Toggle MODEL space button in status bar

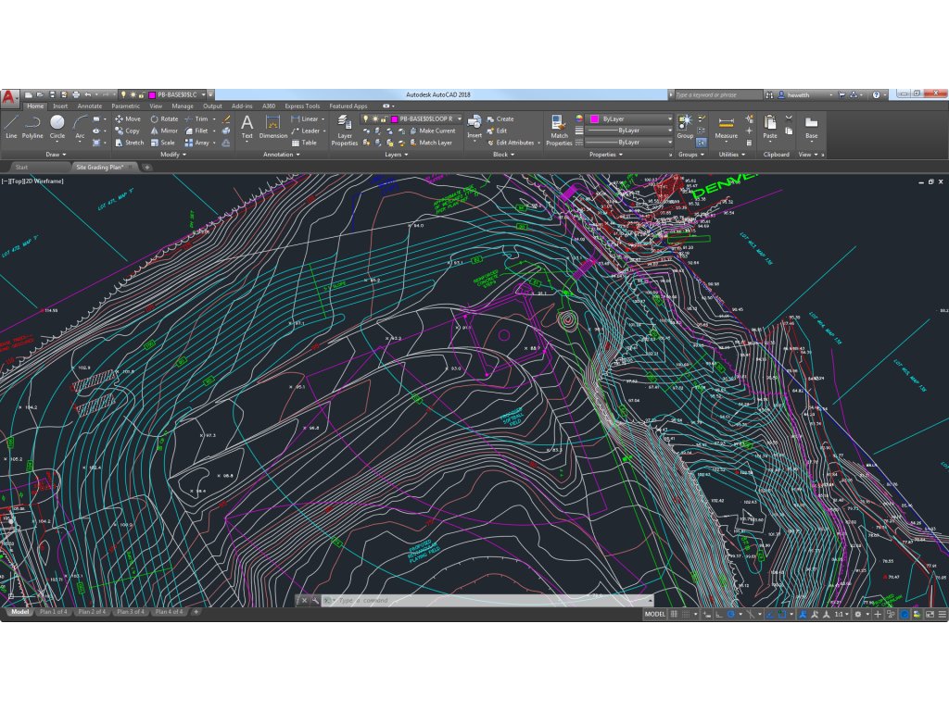(654, 614)
